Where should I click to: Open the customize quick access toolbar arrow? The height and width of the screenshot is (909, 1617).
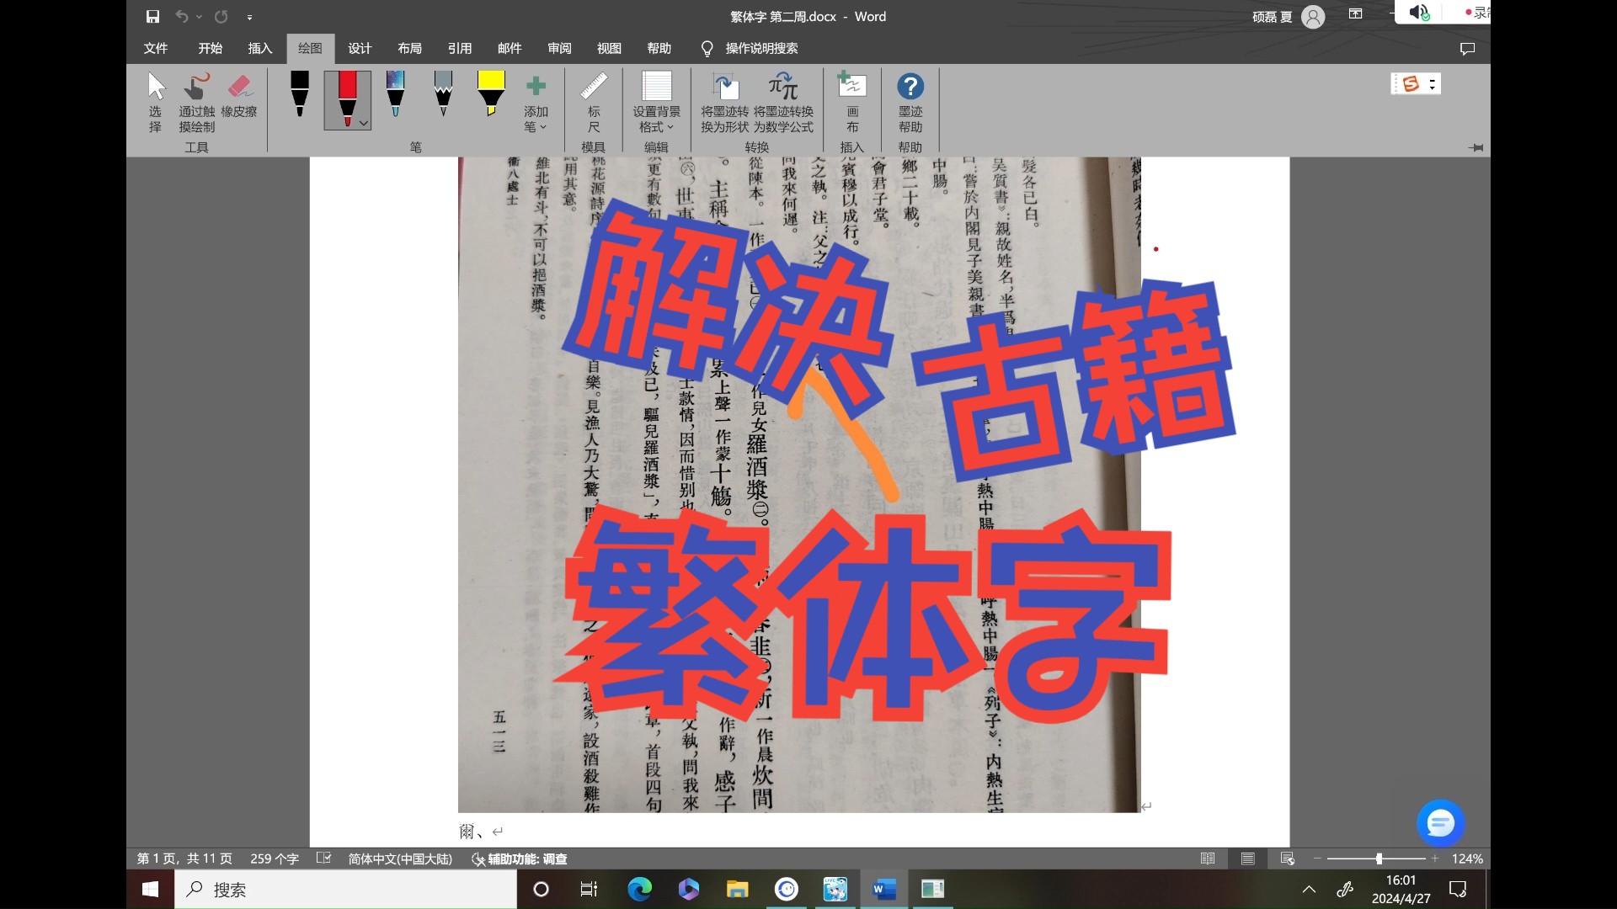[249, 18]
